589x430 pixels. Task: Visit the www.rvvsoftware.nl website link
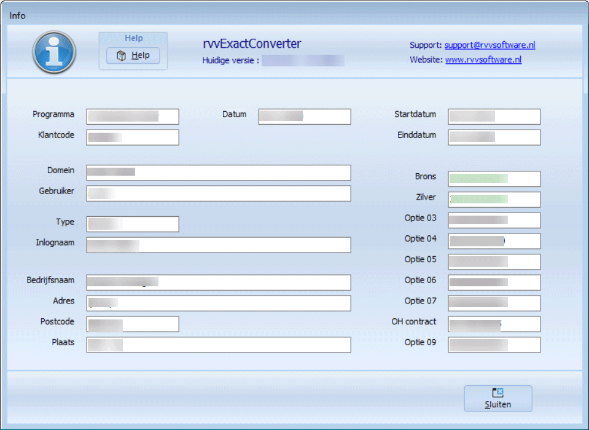483,60
